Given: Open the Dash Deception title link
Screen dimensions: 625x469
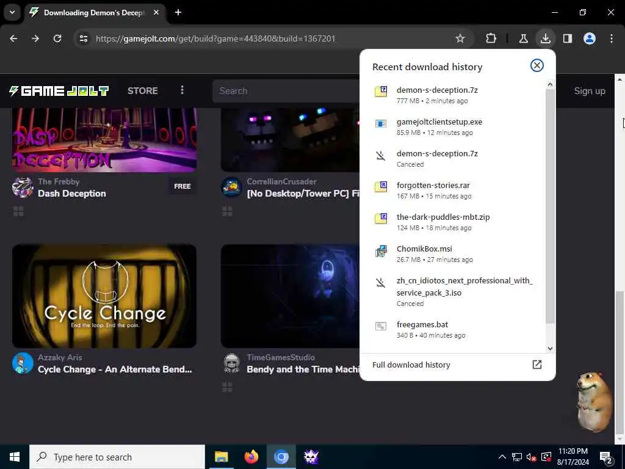Looking at the screenshot, I should tap(72, 194).
